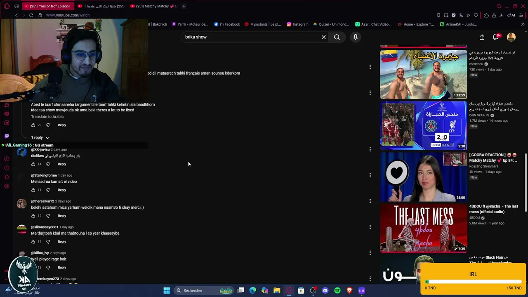Open a new browser tab
This screenshot has height=297, width=528.
184,6
